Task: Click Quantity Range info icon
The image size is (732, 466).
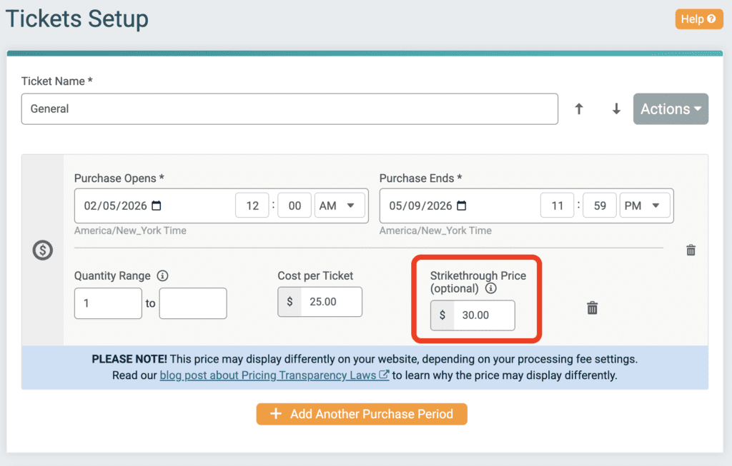Action: coord(162,276)
